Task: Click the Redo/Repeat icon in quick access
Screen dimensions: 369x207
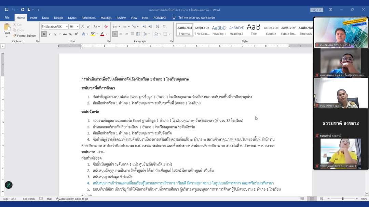Action: click(x=23, y=10)
